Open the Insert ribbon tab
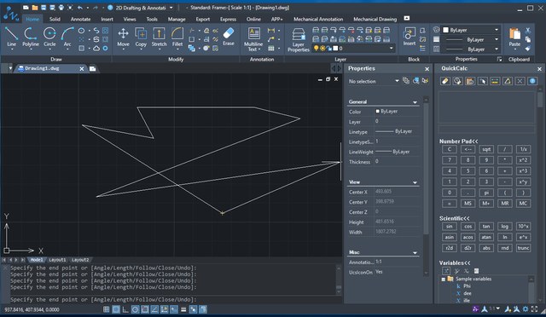This screenshot has width=546, height=317. click(x=107, y=19)
